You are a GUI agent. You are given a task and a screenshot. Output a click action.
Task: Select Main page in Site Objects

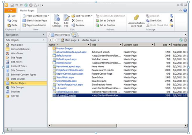[x=26, y=45]
